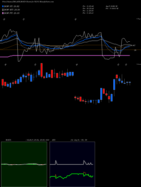Click the 'Pre L: 25.35' value
Screen dimensions: 141x187
89,11
